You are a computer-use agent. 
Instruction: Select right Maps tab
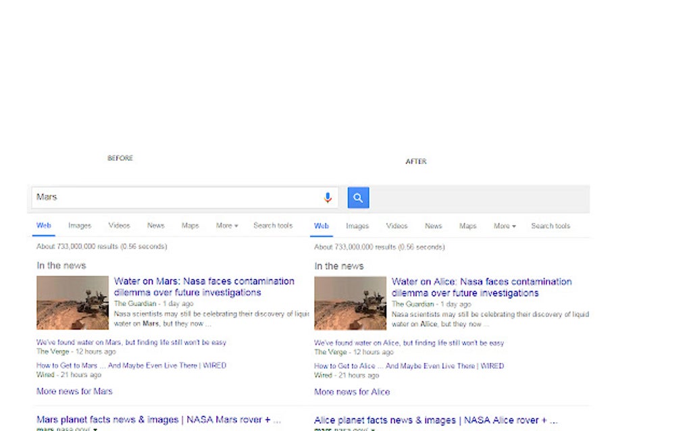(467, 226)
